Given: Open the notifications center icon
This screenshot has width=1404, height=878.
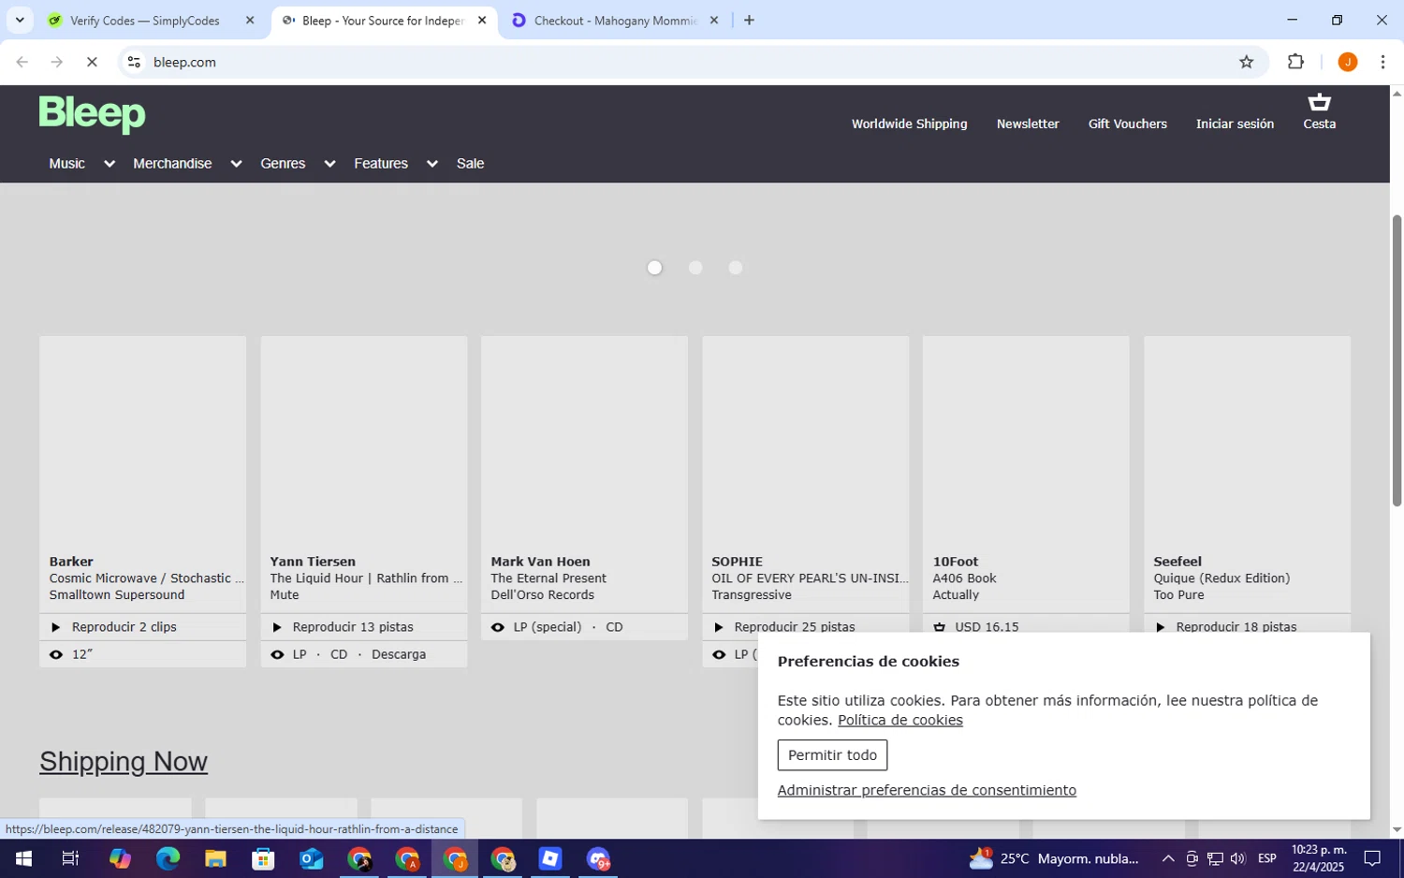Looking at the screenshot, I should 1372,858.
